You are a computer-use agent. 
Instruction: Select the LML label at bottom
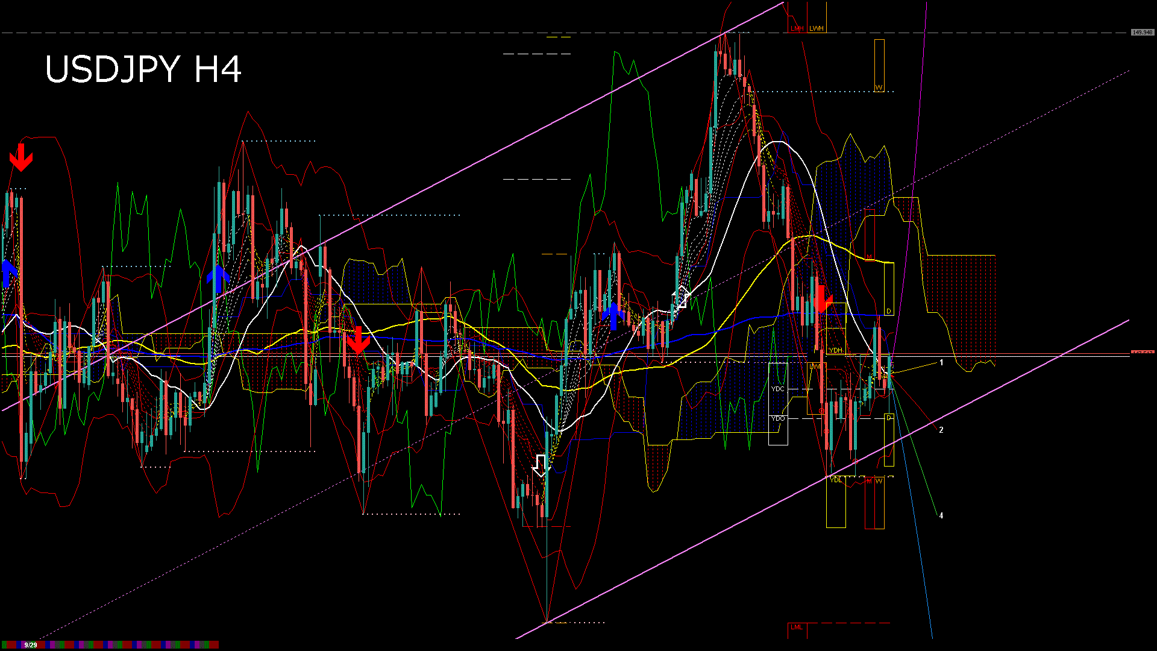(797, 627)
